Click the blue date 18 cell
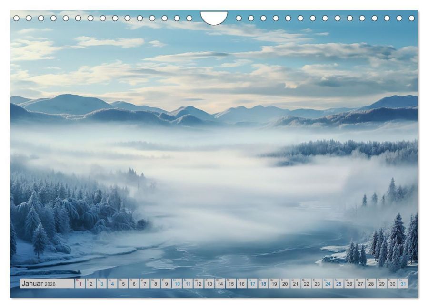The height and width of the screenshot is (308, 428). (x=263, y=283)
